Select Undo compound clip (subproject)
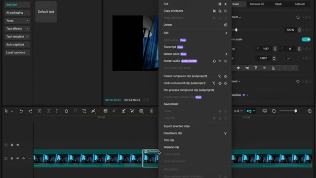The image size is (316, 178). pyautogui.click(x=195, y=83)
